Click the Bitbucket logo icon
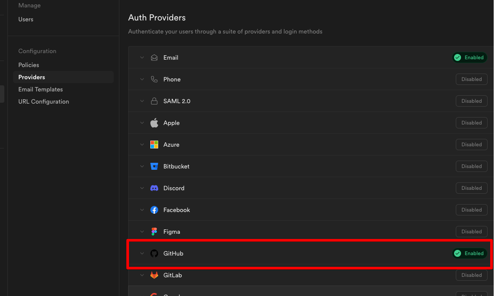495x296 pixels. (x=154, y=166)
